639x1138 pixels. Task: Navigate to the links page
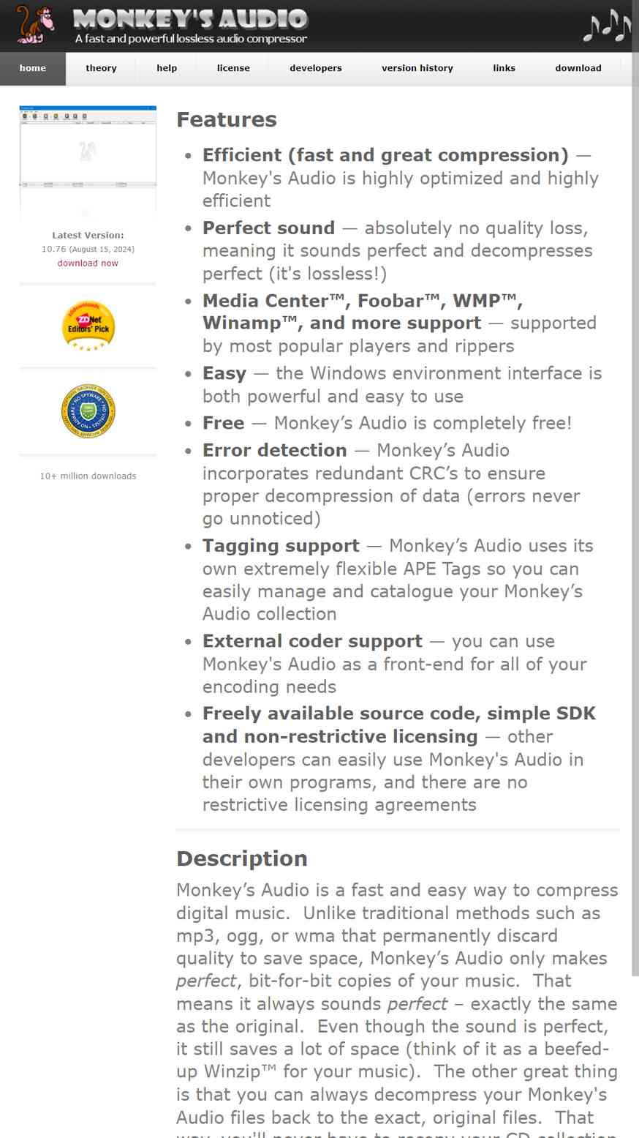click(504, 68)
